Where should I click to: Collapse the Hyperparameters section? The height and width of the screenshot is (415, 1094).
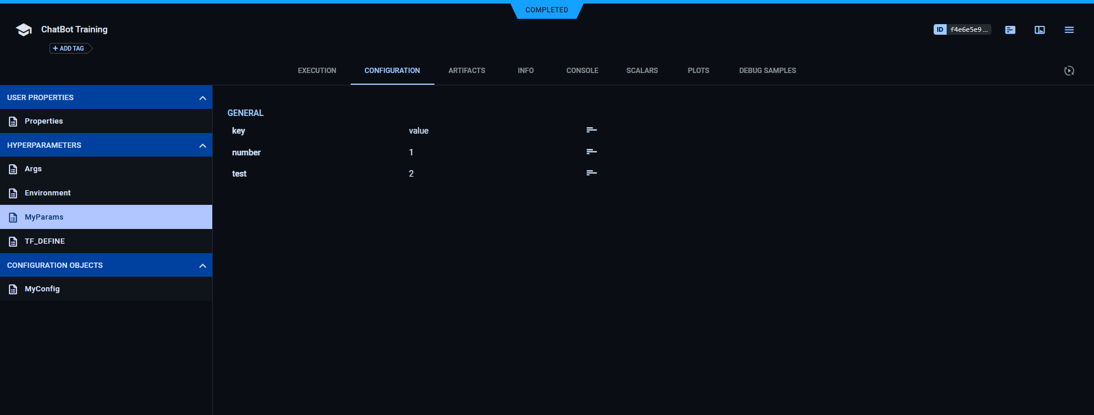202,145
